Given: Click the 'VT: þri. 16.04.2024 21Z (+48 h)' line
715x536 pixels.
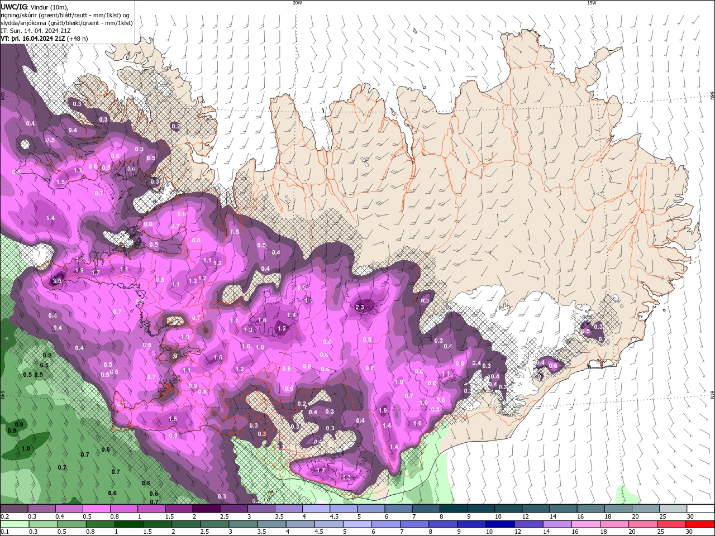Looking at the screenshot, I should point(44,39).
